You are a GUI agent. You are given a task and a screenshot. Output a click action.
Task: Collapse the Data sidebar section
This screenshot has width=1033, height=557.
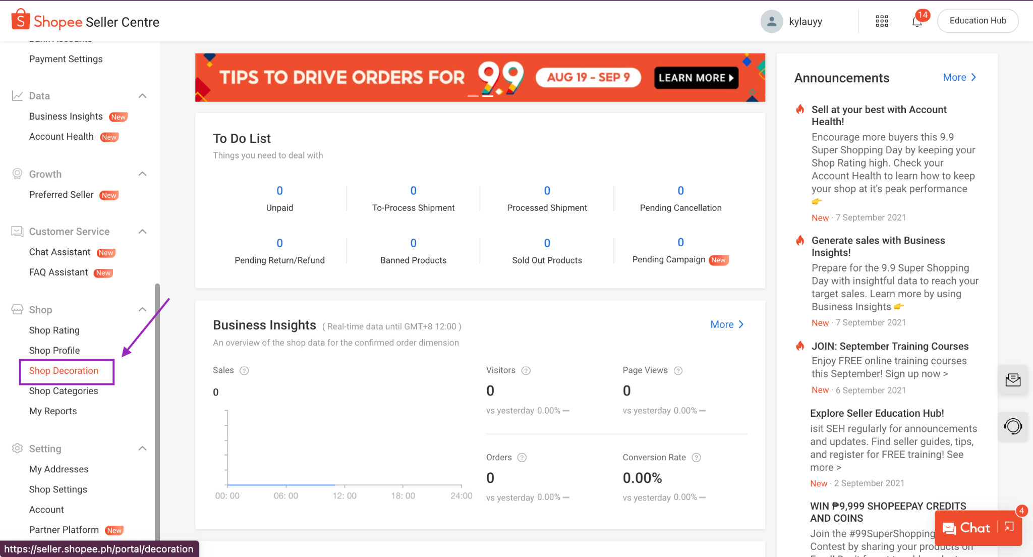[142, 96]
